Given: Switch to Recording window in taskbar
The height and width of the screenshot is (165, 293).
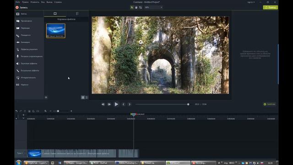Looking at the screenshot, I should [203, 163].
